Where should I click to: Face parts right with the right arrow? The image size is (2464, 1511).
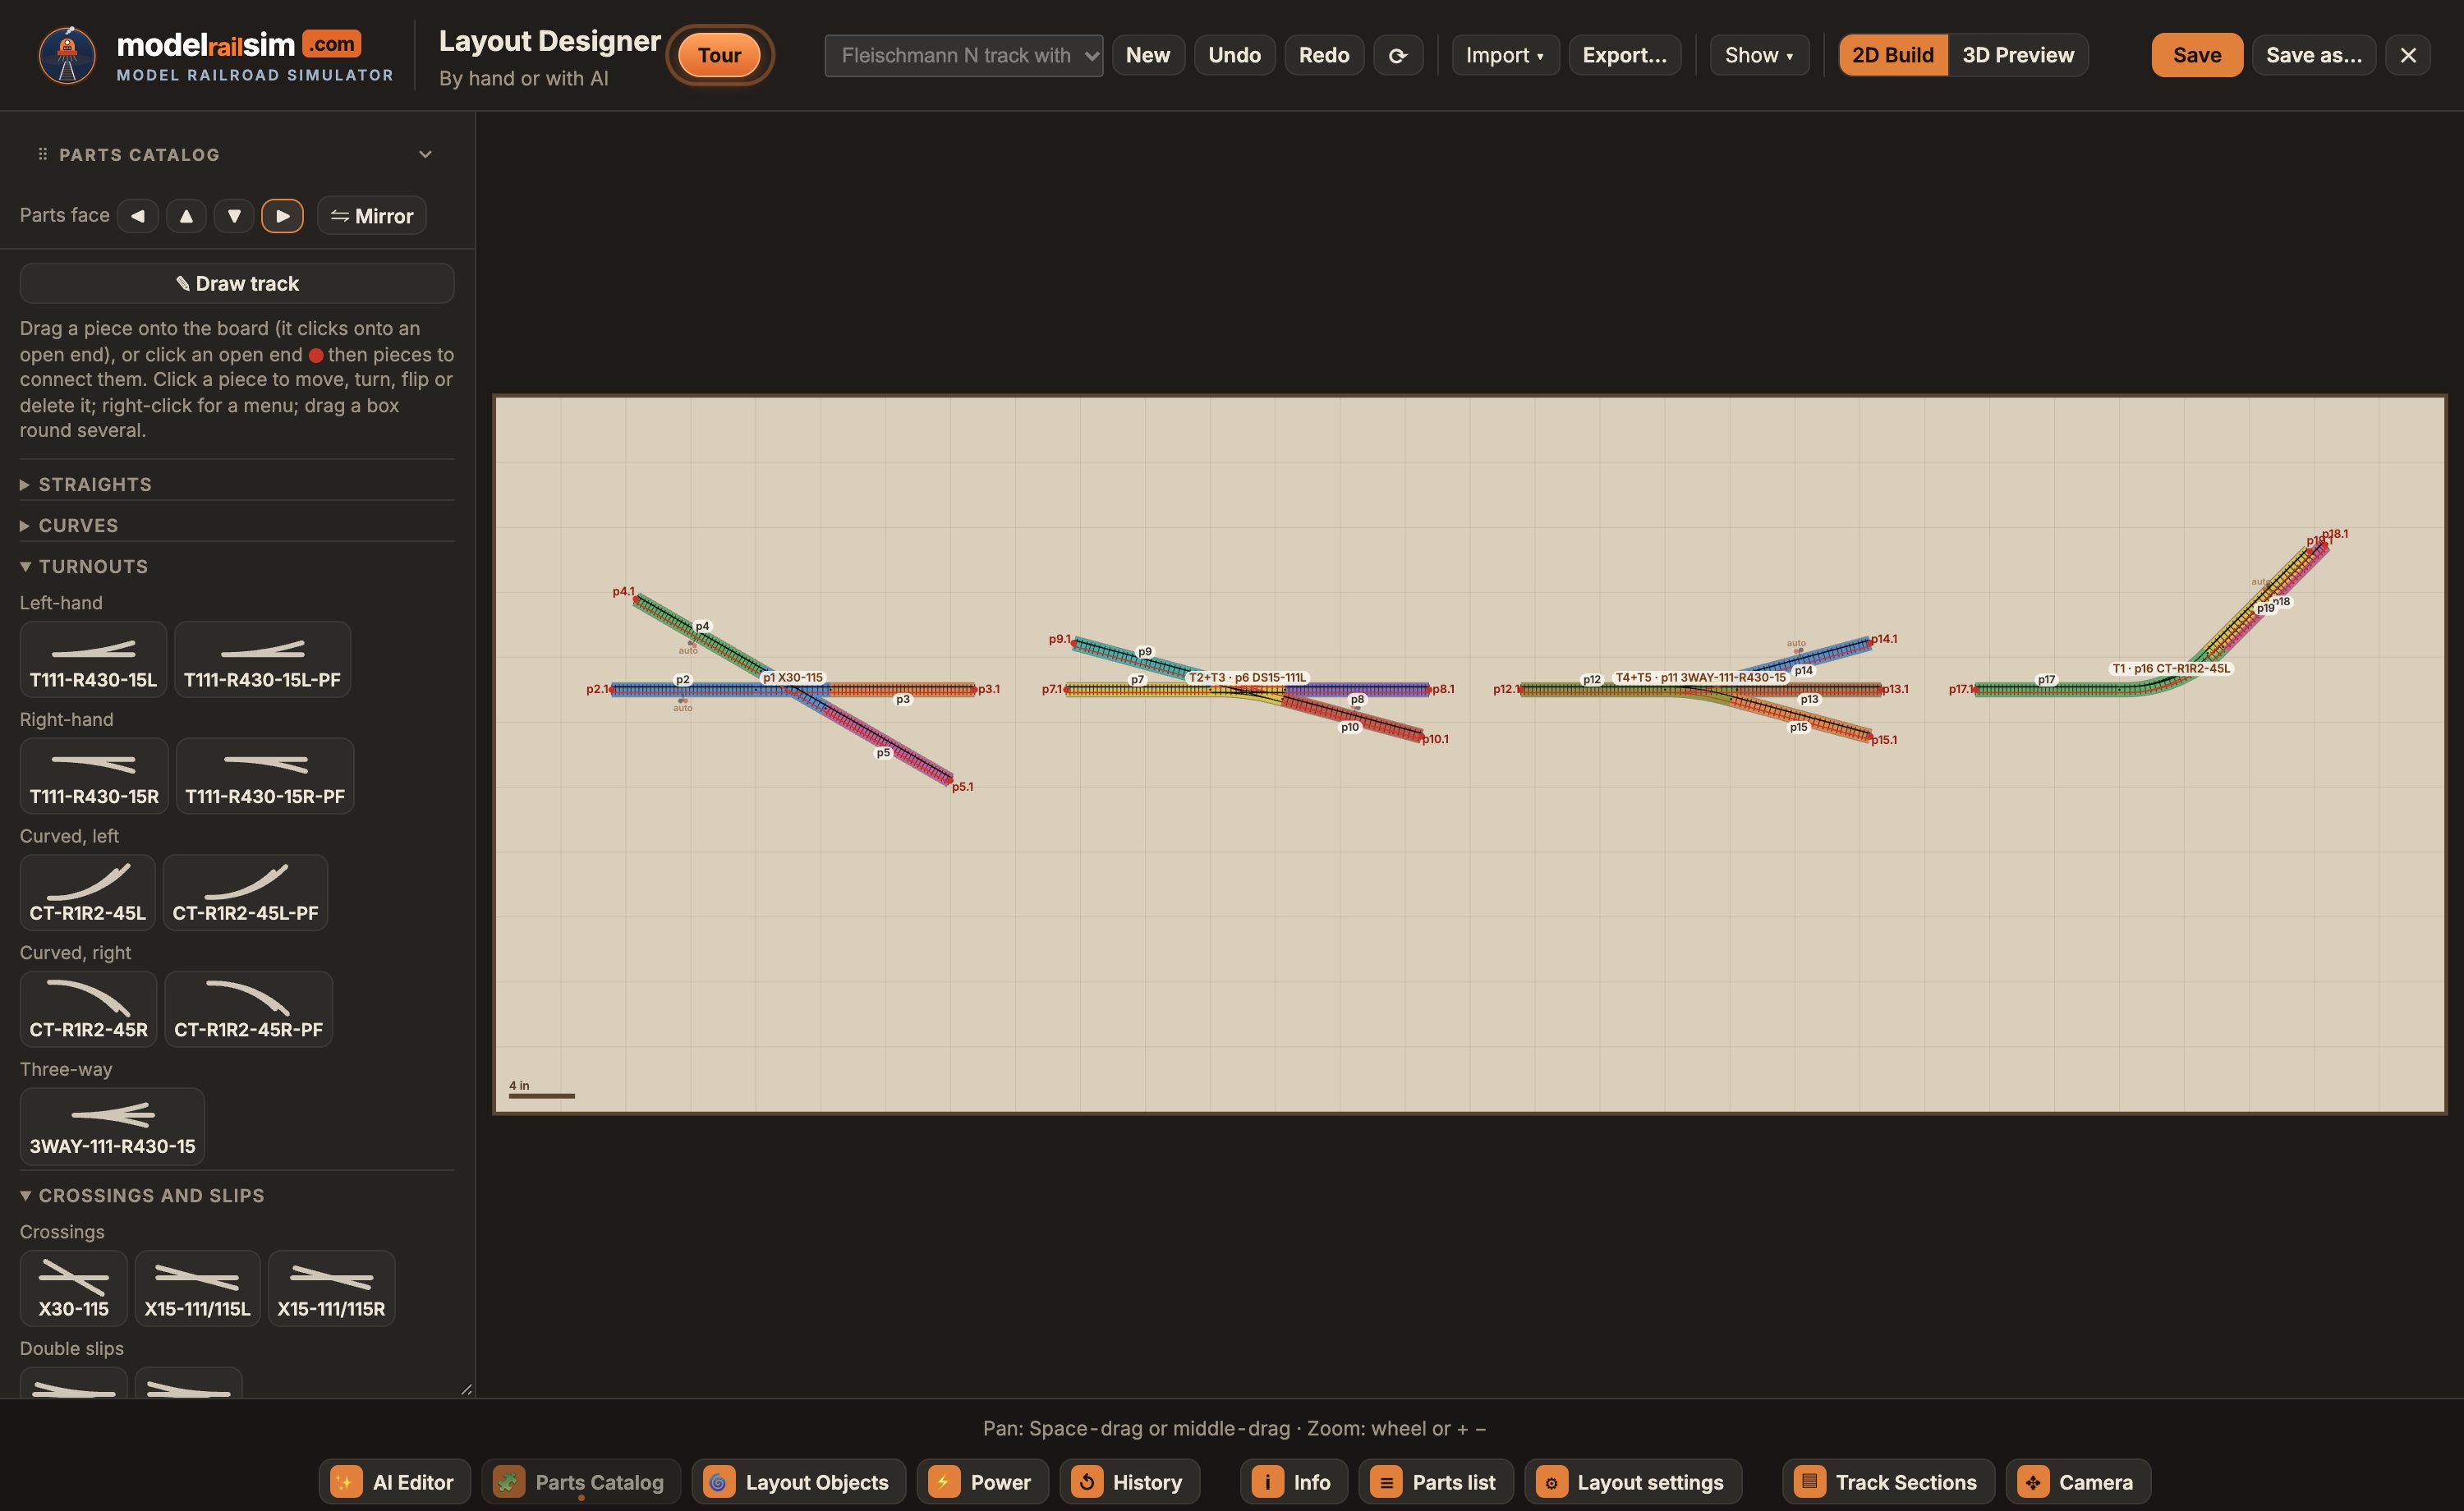click(x=282, y=216)
